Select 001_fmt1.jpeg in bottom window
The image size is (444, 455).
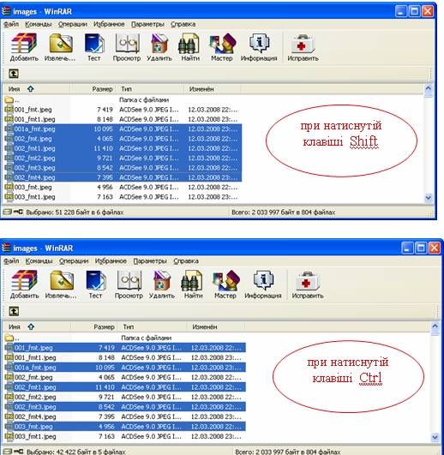click(124, 357)
